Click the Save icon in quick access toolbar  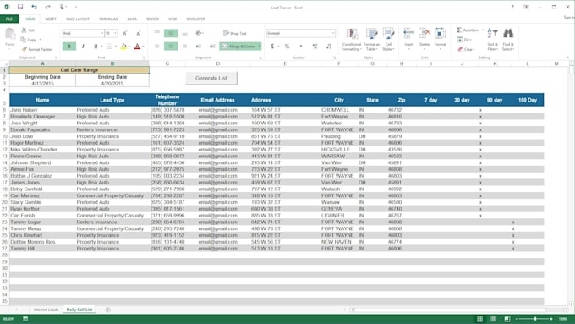[x=20, y=7]
